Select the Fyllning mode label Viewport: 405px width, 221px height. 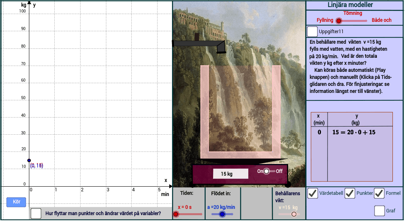pos(325,20)
